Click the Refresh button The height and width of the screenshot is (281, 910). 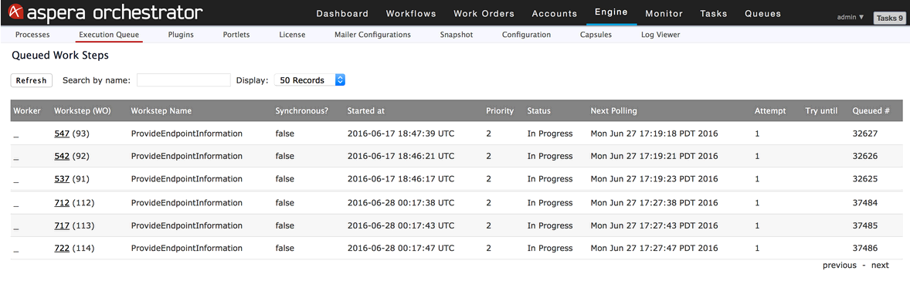pyautogui.click(x=32, y=80)
